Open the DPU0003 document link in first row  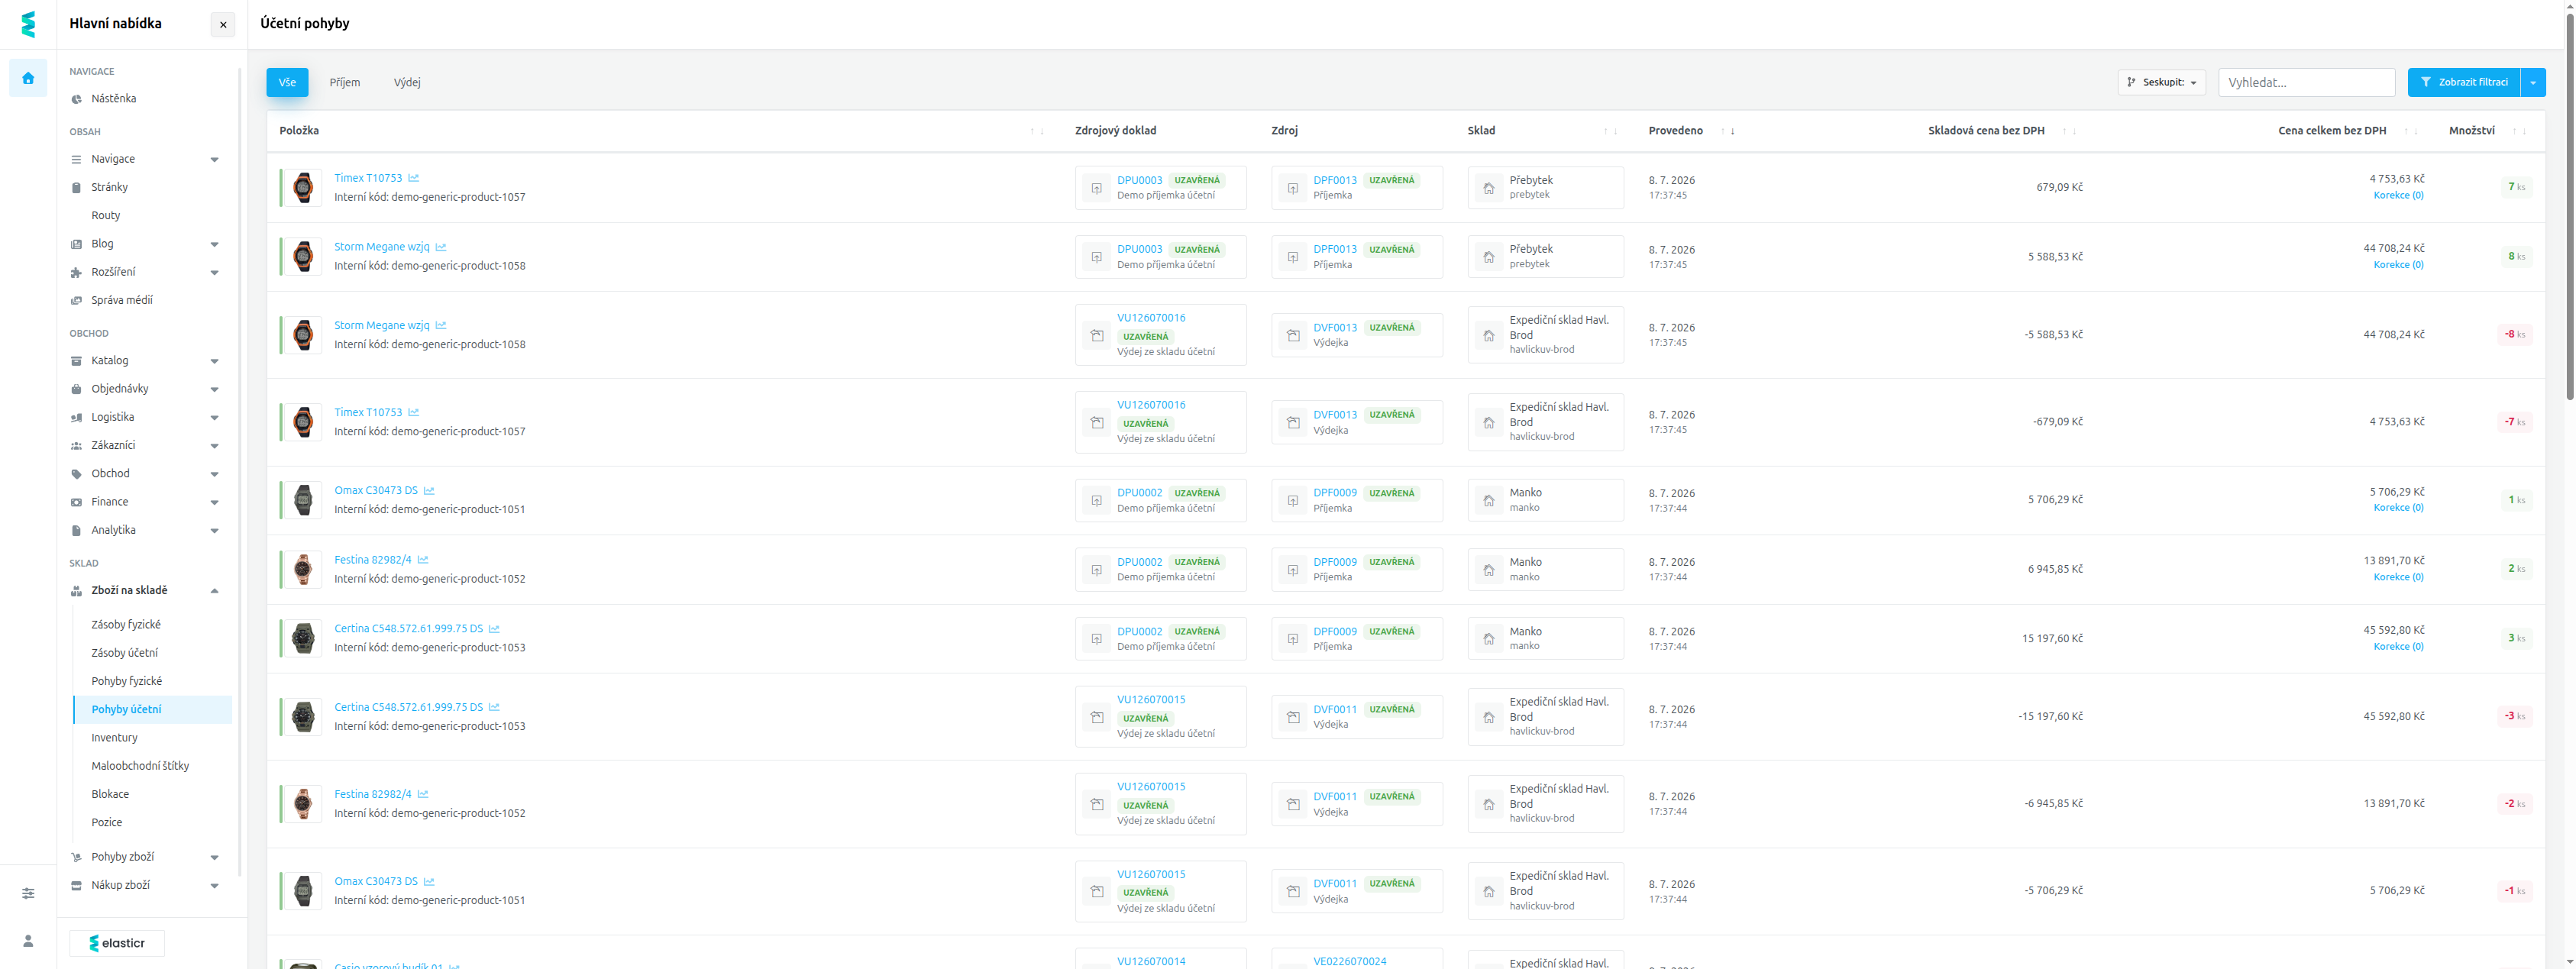coord(1139,181)
